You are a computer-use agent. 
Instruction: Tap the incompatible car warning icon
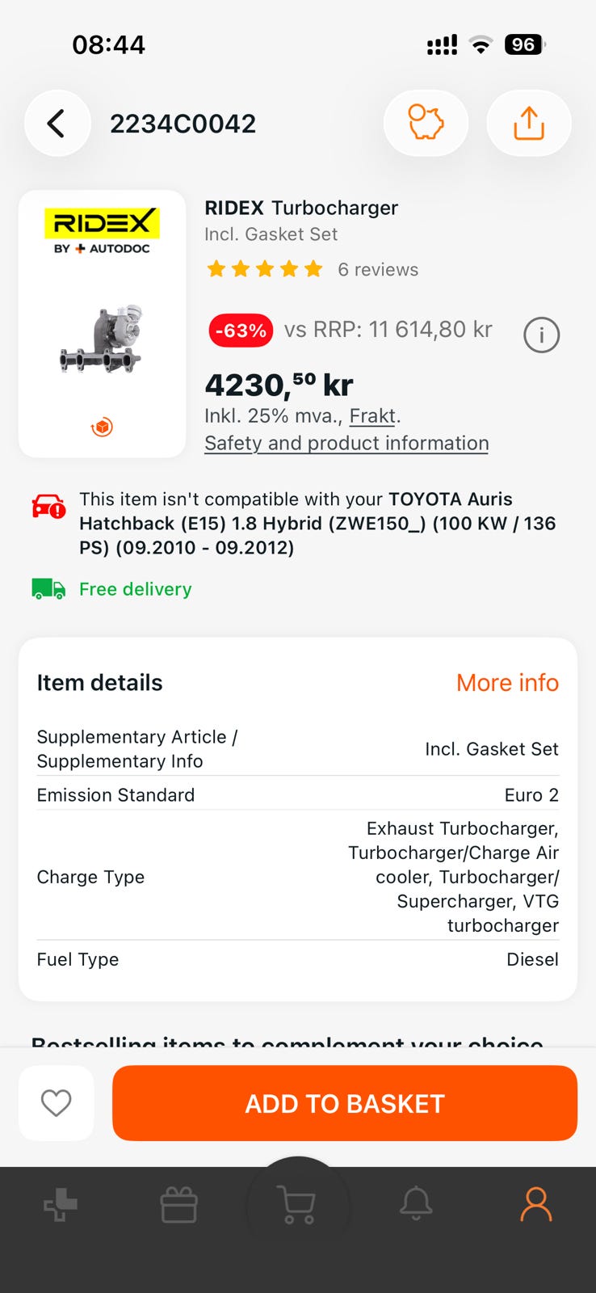point(48,506)
